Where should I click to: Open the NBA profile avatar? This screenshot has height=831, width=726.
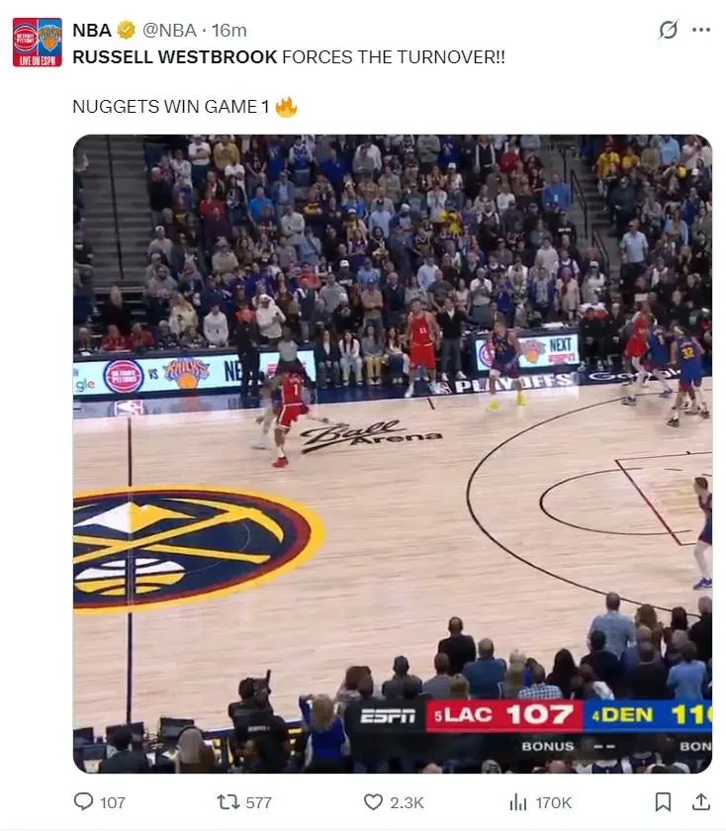pos(38,43)
